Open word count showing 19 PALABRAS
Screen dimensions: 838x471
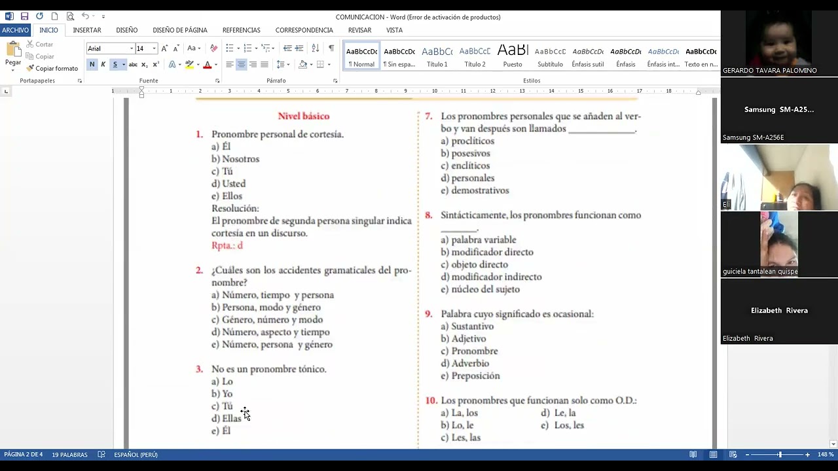point(69,455)
